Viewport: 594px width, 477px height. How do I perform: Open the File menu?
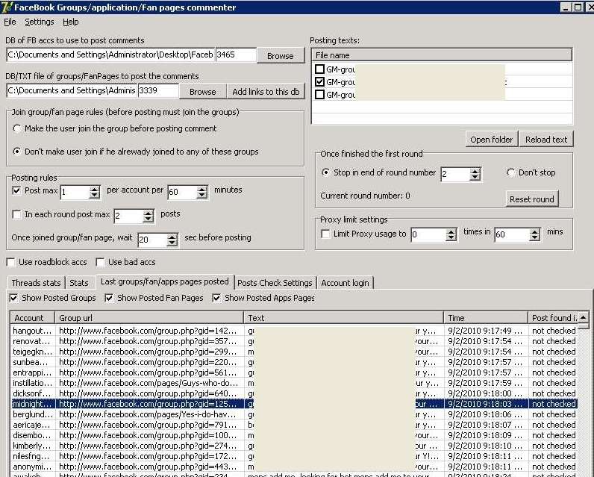tap(10, 22)
